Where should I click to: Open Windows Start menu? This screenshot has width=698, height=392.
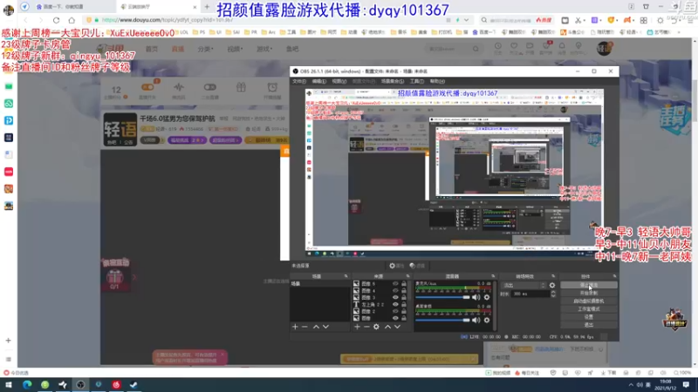[9, 385]
